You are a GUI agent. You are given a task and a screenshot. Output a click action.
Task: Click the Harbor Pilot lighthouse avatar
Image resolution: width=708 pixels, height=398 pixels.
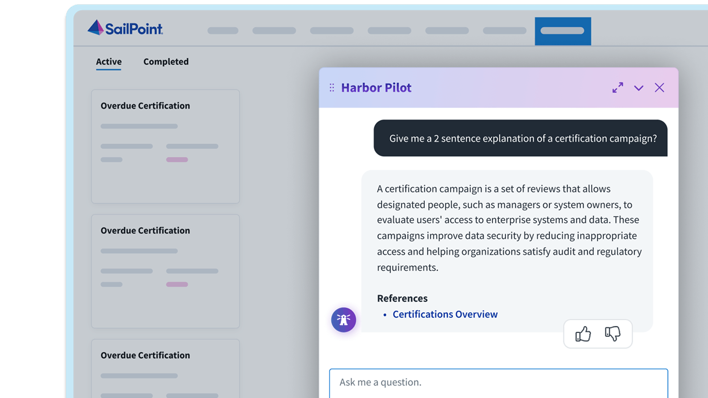click(x=344, y=320)
